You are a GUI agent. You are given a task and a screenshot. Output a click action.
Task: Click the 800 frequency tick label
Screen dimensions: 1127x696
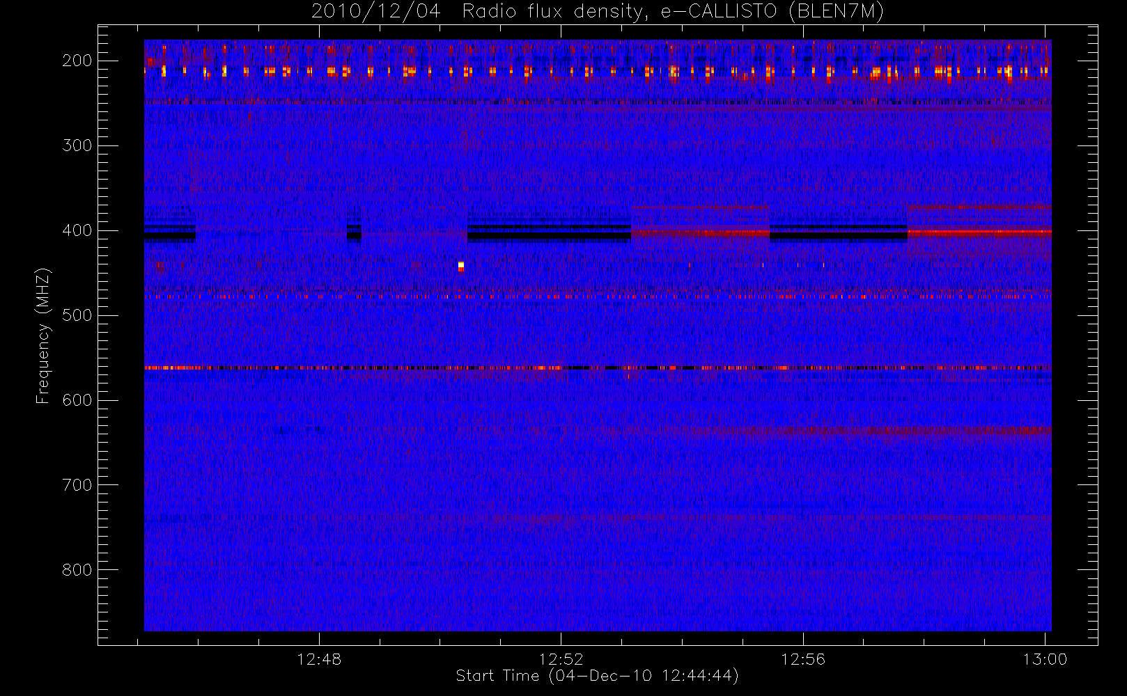click(x=77, y=570)
